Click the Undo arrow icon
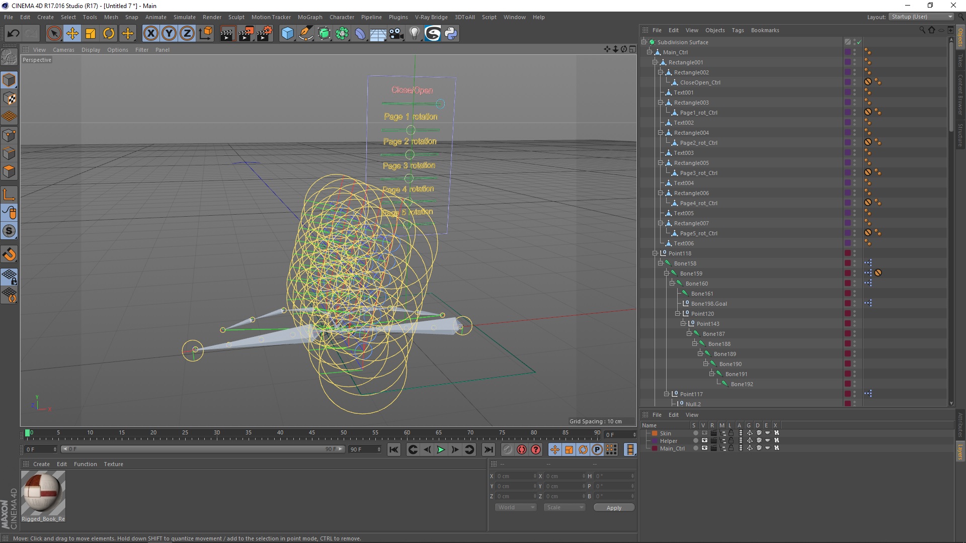Image resolution: width=966 pixels, height=543 pixels. pos(14,34)
